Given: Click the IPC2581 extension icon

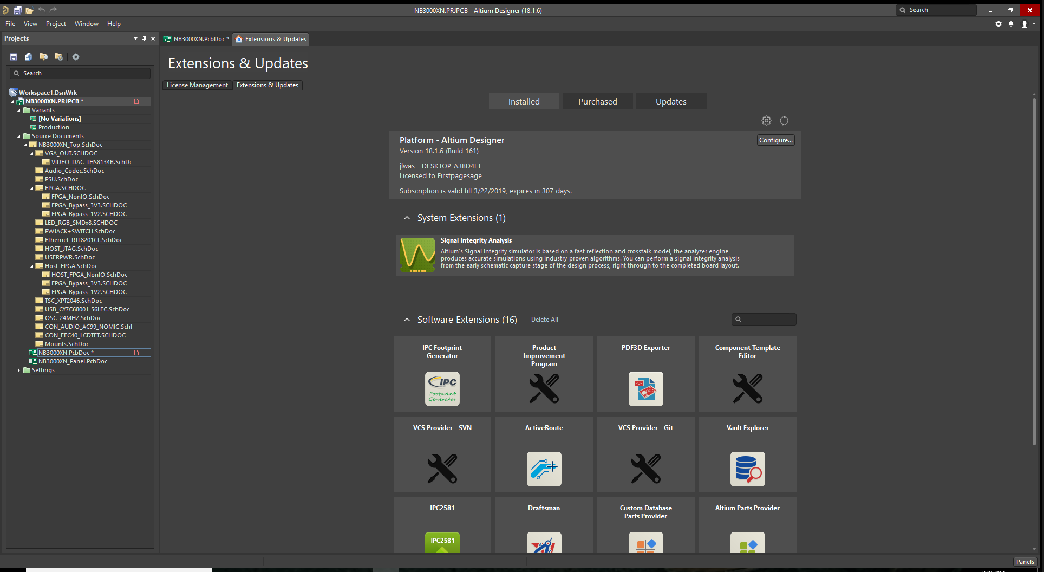Looking at the screenshot, I should click(442, 542).
